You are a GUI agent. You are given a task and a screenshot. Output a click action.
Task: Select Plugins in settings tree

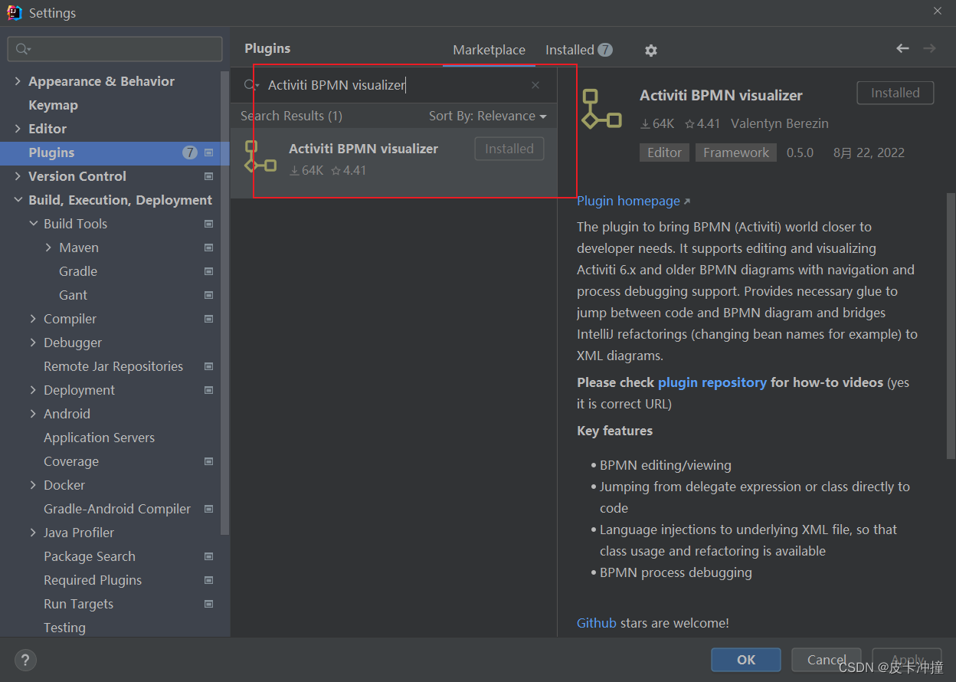pos(115,152)
